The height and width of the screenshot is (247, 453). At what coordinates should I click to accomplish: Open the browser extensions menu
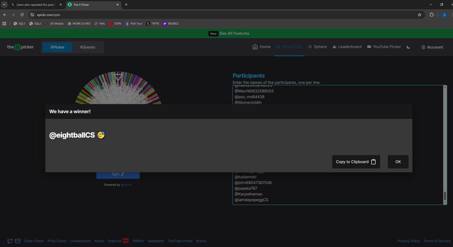(432, 15)
